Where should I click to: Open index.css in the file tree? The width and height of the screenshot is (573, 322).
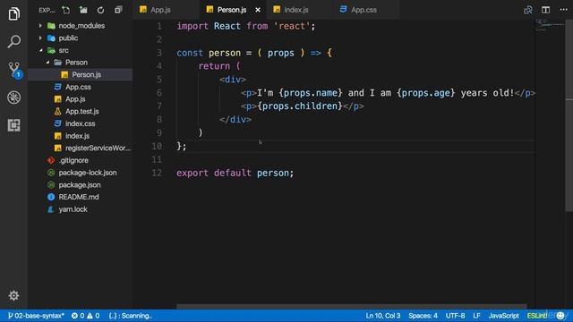(x=80, y=123)
